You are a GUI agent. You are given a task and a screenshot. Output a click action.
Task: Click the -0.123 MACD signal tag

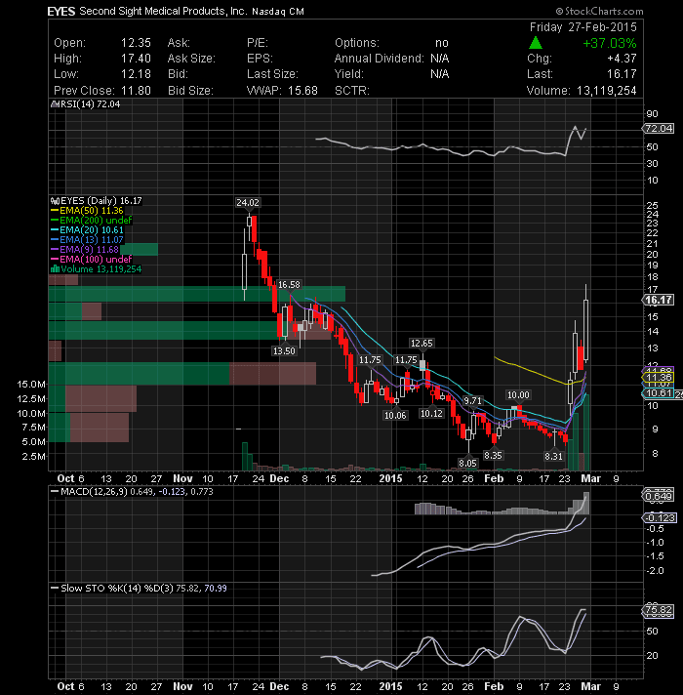pos(660,517)
